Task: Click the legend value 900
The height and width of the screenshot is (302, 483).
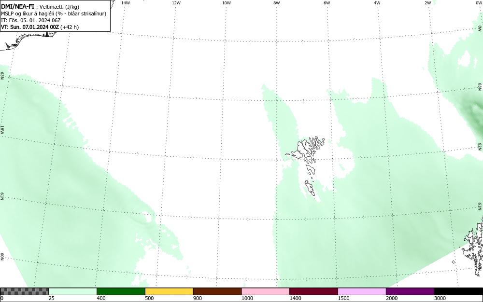Action: [198, 298]
